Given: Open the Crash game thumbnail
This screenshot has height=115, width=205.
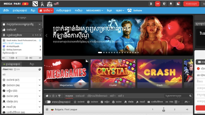Looking at the screenshot, I should point(159,74).
